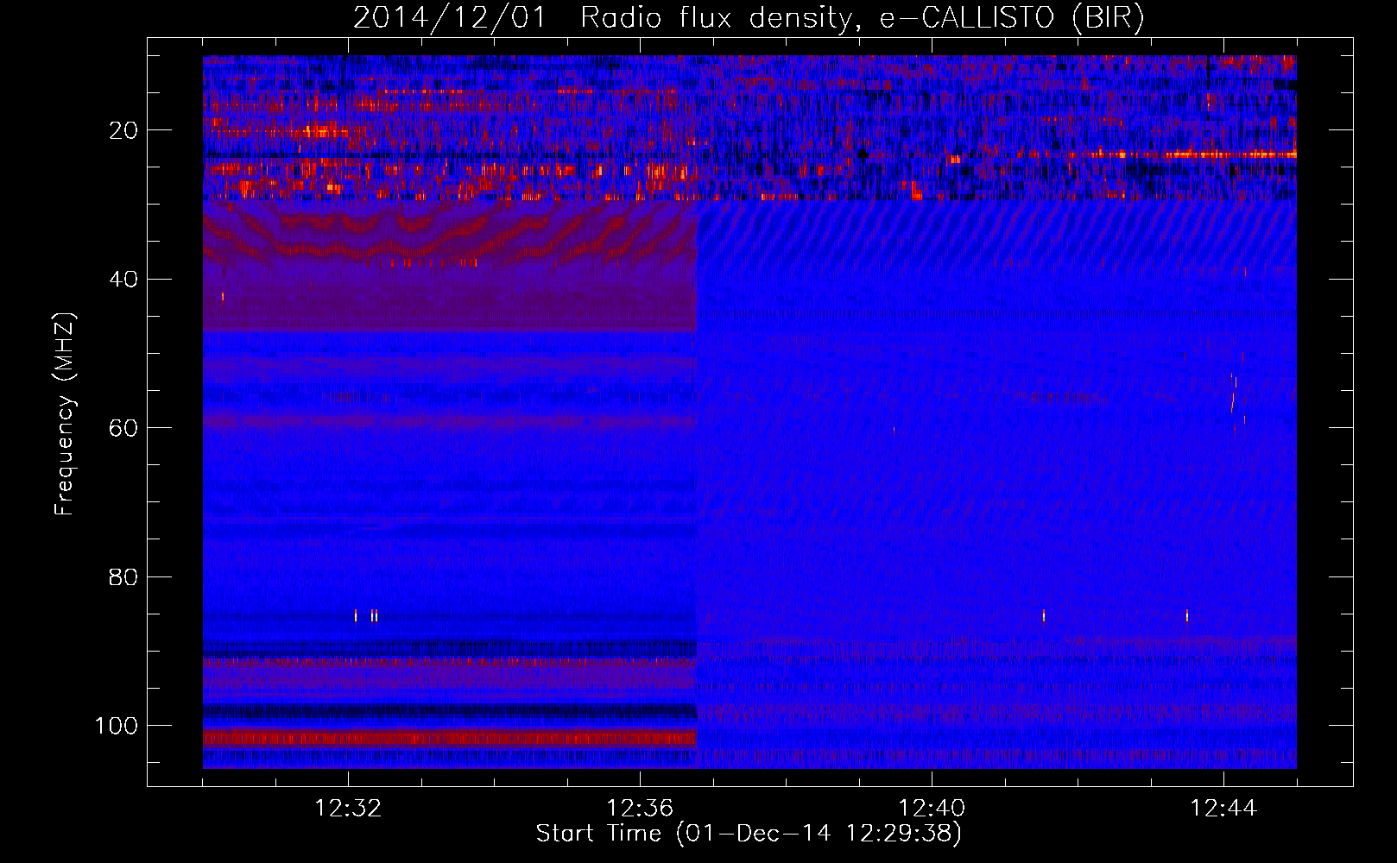Click the plot title "Radio flux density, e-CALLISTO (BIR)"

(x=863, y=18)
